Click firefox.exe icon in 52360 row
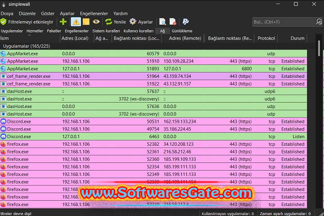Viewport: 324px width, 216px height. pyautogui.click(x=3, y=159)
